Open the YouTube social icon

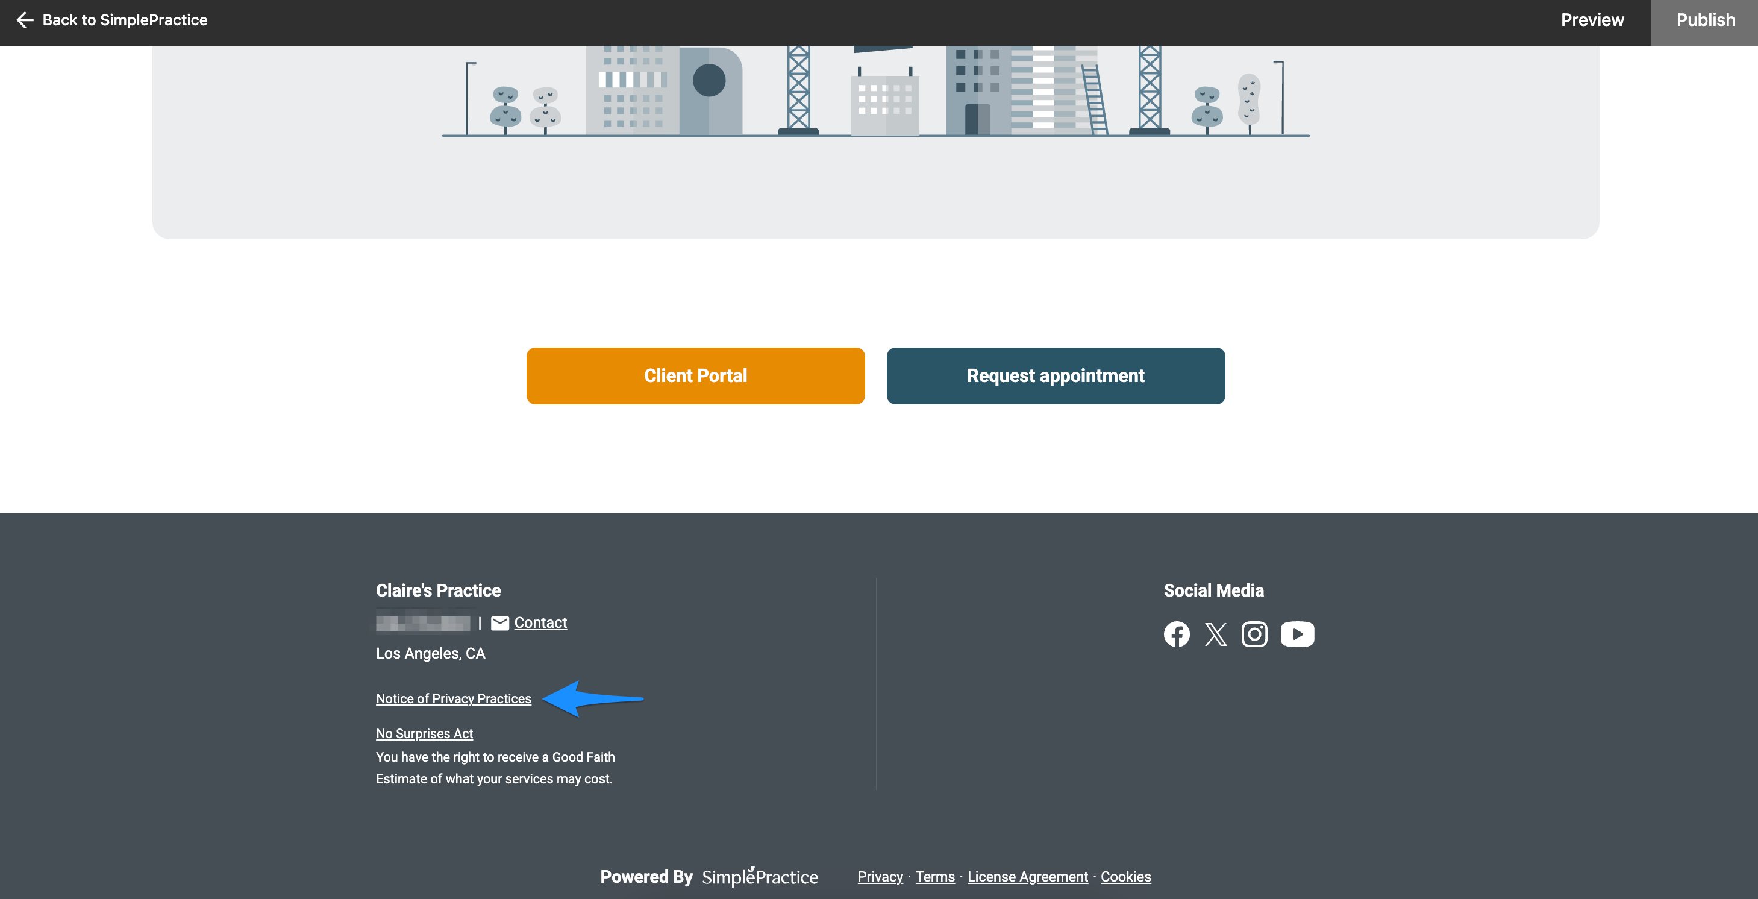pyautogui.click(x=1297, y=634)
